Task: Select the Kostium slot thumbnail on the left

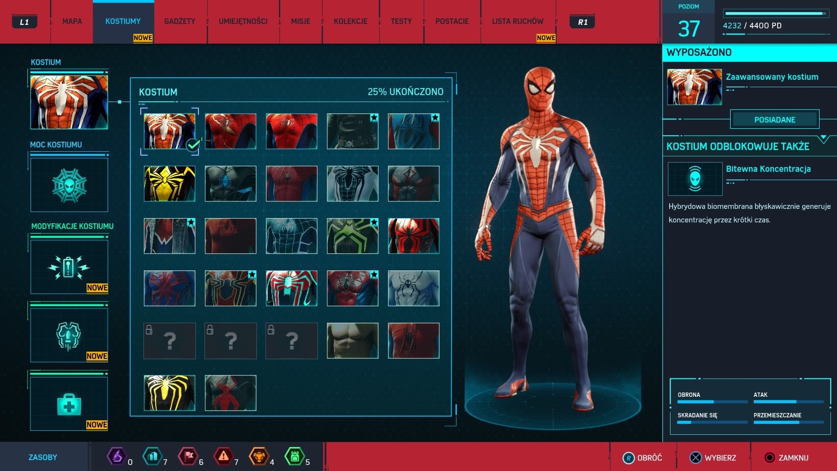Action: click(69, 102)
